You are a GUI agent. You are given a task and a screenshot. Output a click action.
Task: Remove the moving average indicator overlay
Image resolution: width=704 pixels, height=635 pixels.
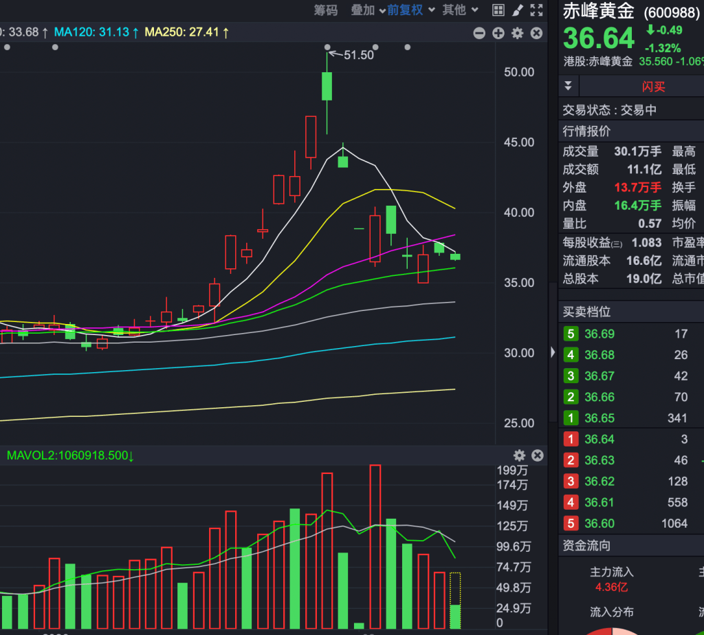537,33
